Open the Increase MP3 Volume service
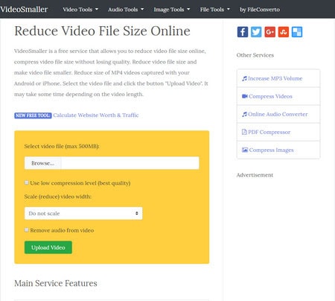The height and width of the screenshot is (301, 335). 278,78
